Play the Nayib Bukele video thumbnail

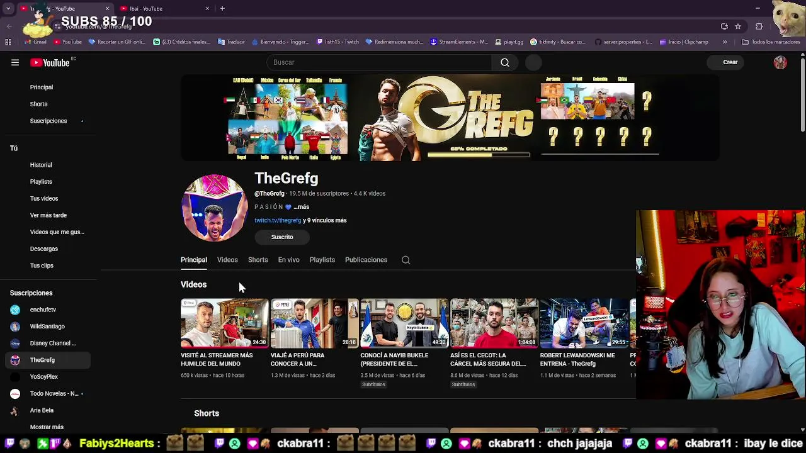click(404, 323)
